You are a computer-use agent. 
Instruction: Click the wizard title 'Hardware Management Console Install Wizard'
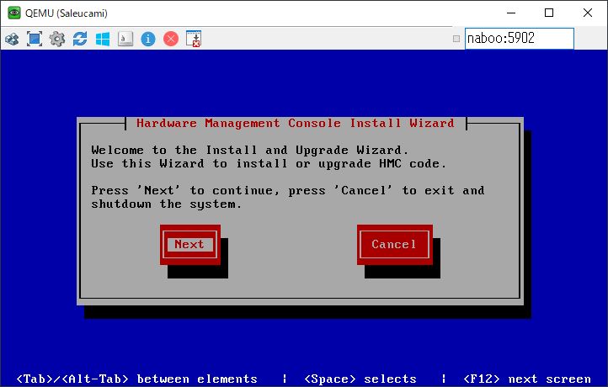point(296,123)
